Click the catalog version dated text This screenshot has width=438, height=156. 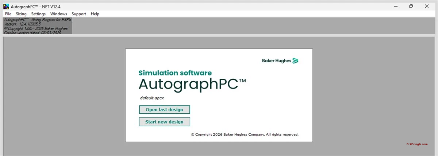(x=32, y=32)
